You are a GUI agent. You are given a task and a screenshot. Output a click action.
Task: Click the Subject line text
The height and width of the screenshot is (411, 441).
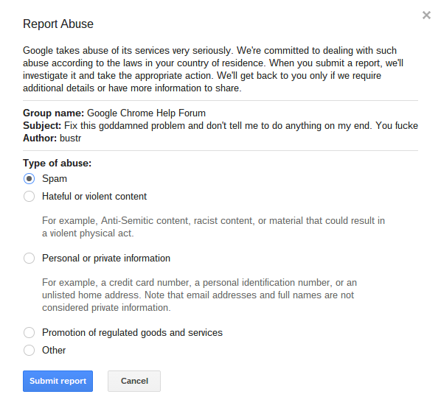click(x=220, y=125)
